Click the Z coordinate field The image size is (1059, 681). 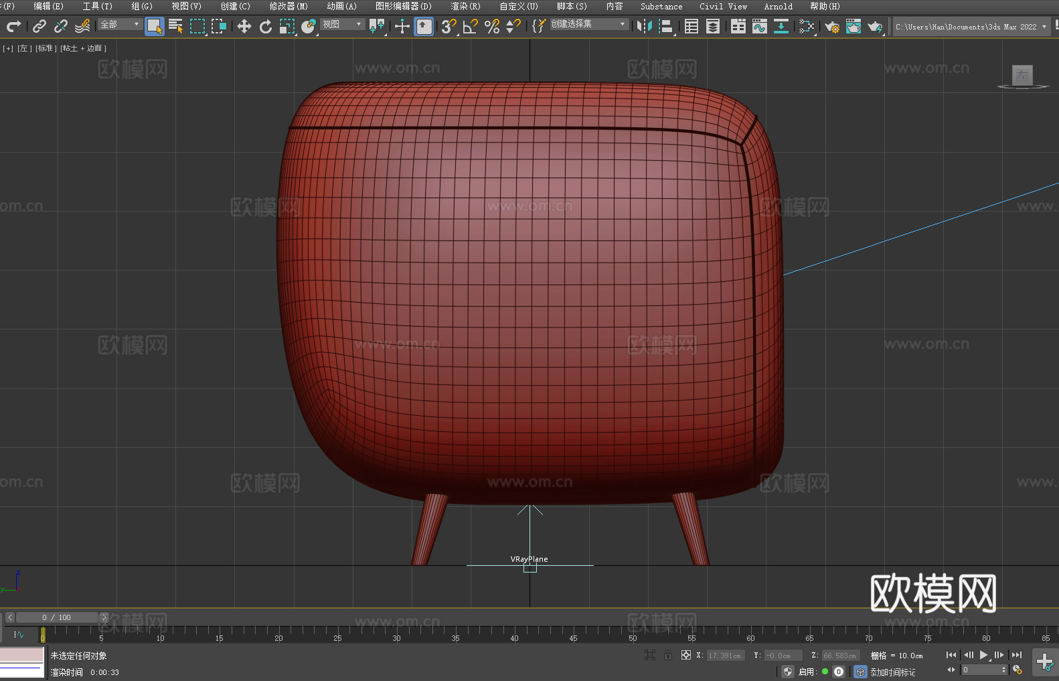[840, 656]
